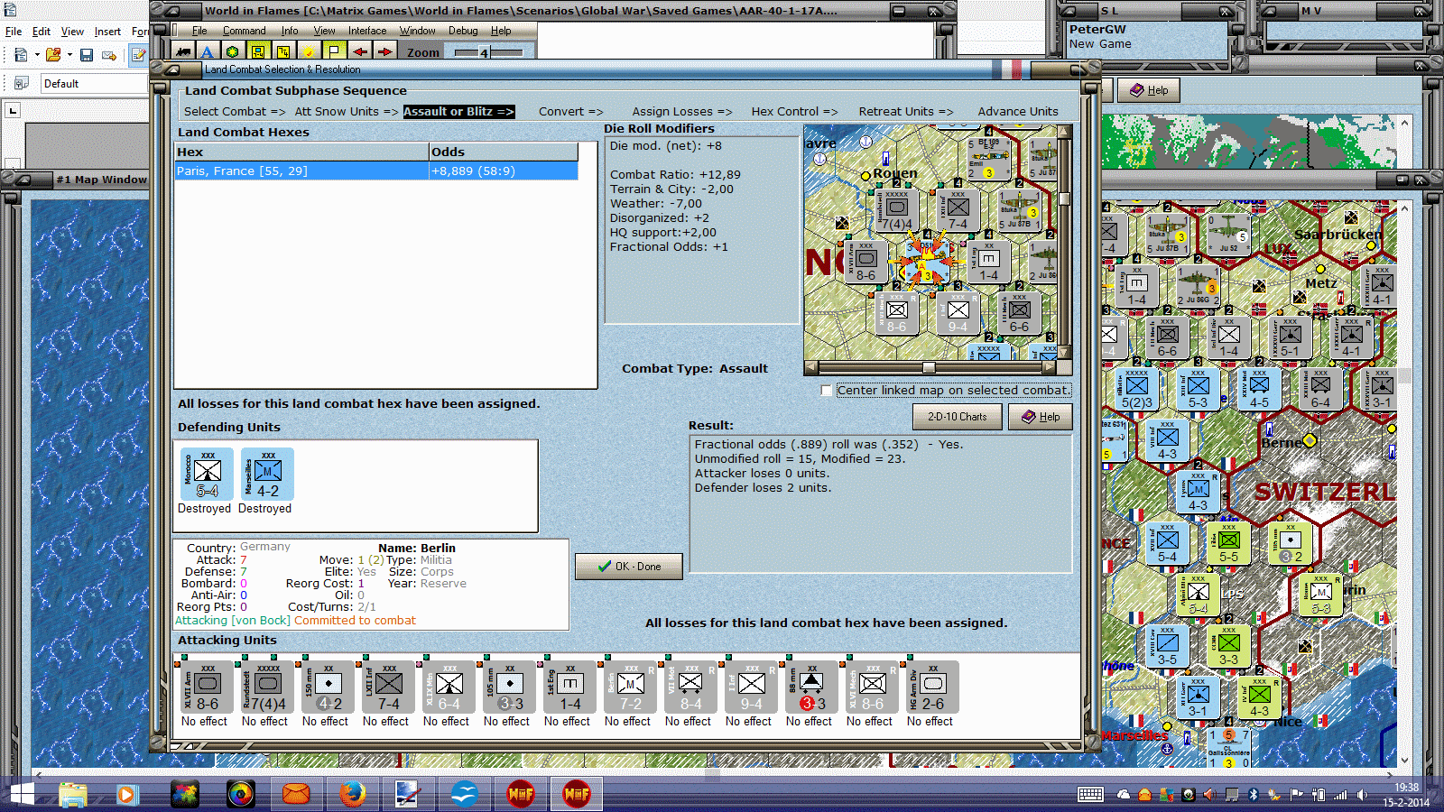This screenshot has width=1444, height=812.
Task: Click the save floppy disk icon
Action: (x=87, y=55)
